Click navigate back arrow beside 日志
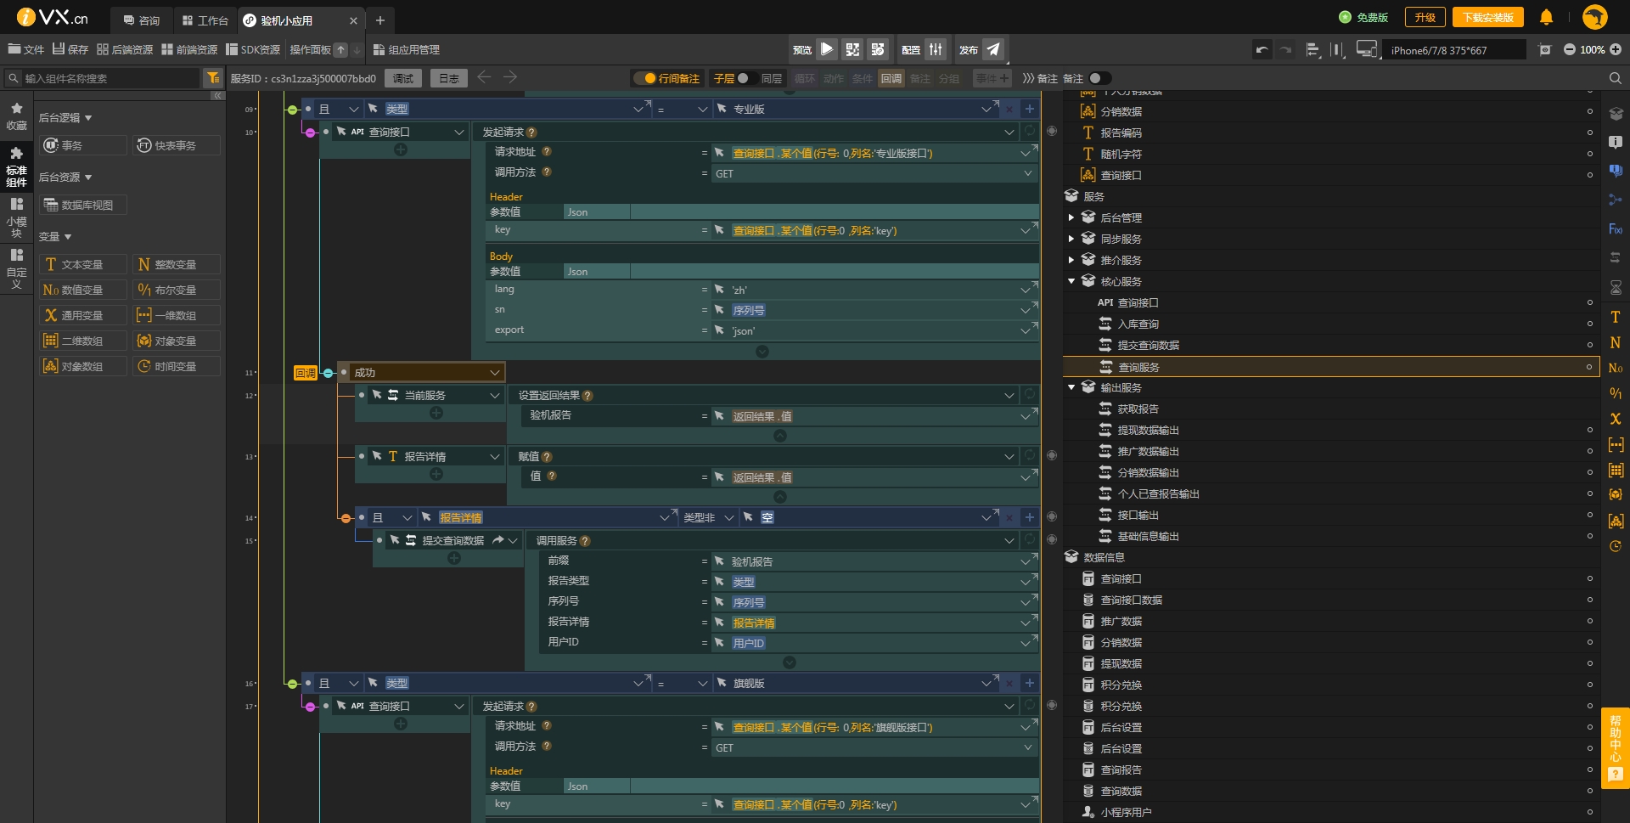Image resolution: width=1630 pixels, height=823 pixels. pyautogui.click(x=484, y=77)
